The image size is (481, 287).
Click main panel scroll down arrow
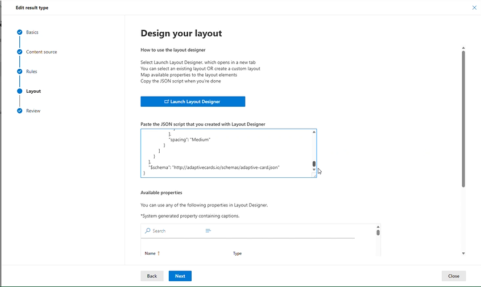[x=463, y=253]
